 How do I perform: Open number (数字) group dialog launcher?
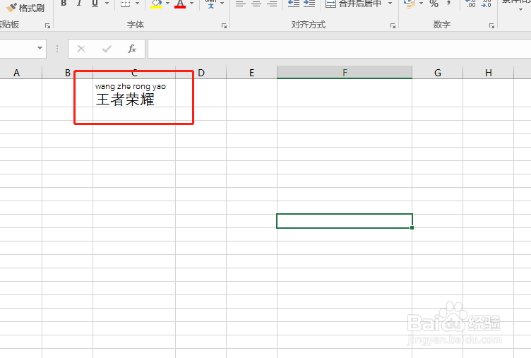click(x=491, y=25)
